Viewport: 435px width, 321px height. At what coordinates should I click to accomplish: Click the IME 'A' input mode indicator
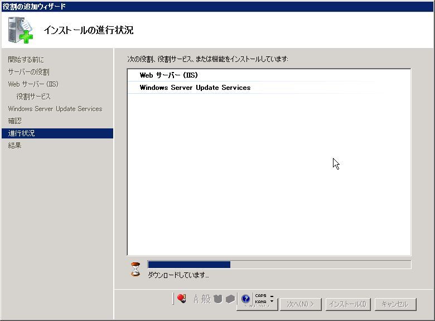(x=196, y=299)
